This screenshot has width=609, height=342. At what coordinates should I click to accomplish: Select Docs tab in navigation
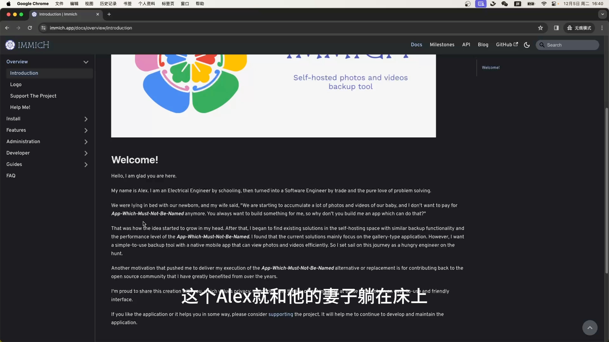416,45
